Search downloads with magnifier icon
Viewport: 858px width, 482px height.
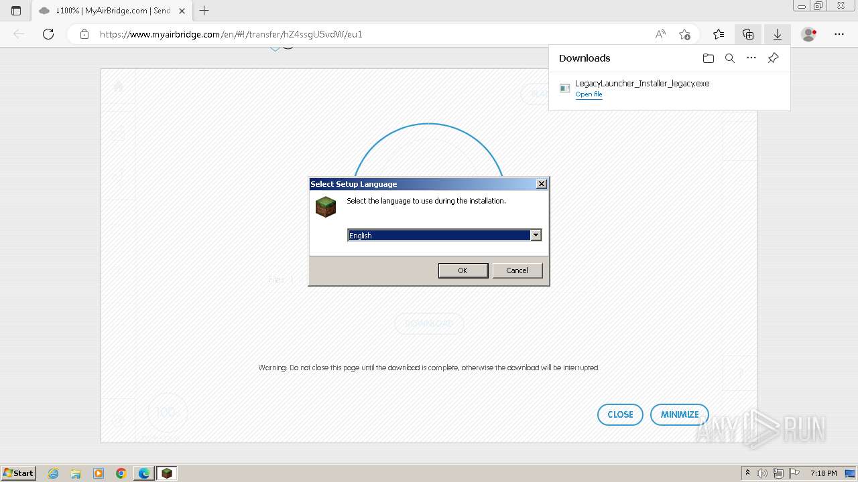730,58
